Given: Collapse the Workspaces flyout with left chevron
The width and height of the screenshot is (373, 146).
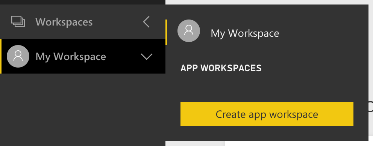Looking at the screenshot, I should pyautogui.click(x=147, y=22).
